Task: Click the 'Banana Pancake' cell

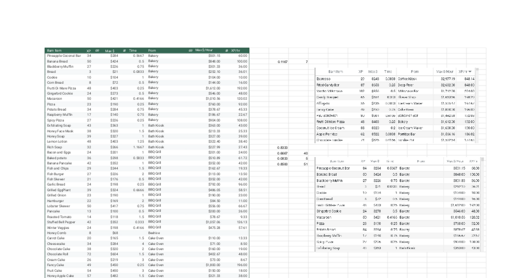Action: tap(59, 163)
